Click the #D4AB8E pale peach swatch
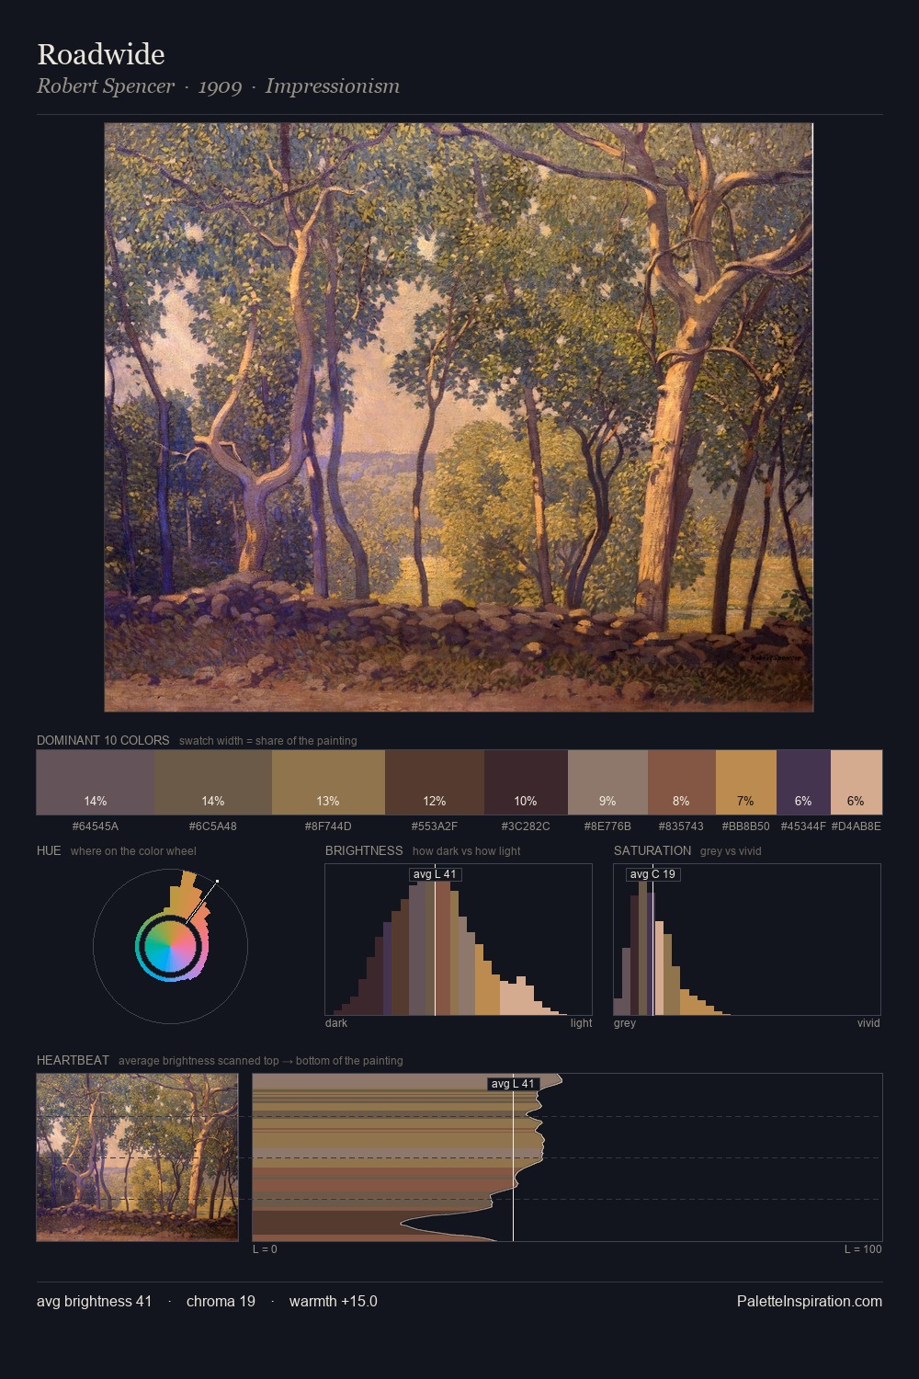This screenshot has width=919, height=1379. click(857, 782)
